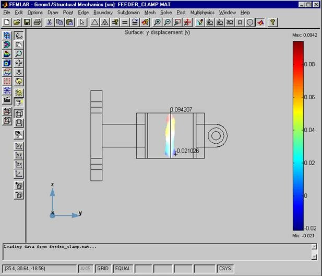
Task: Click the Open file folder icon
Action: pyautogui.click(x=17, y=22)
